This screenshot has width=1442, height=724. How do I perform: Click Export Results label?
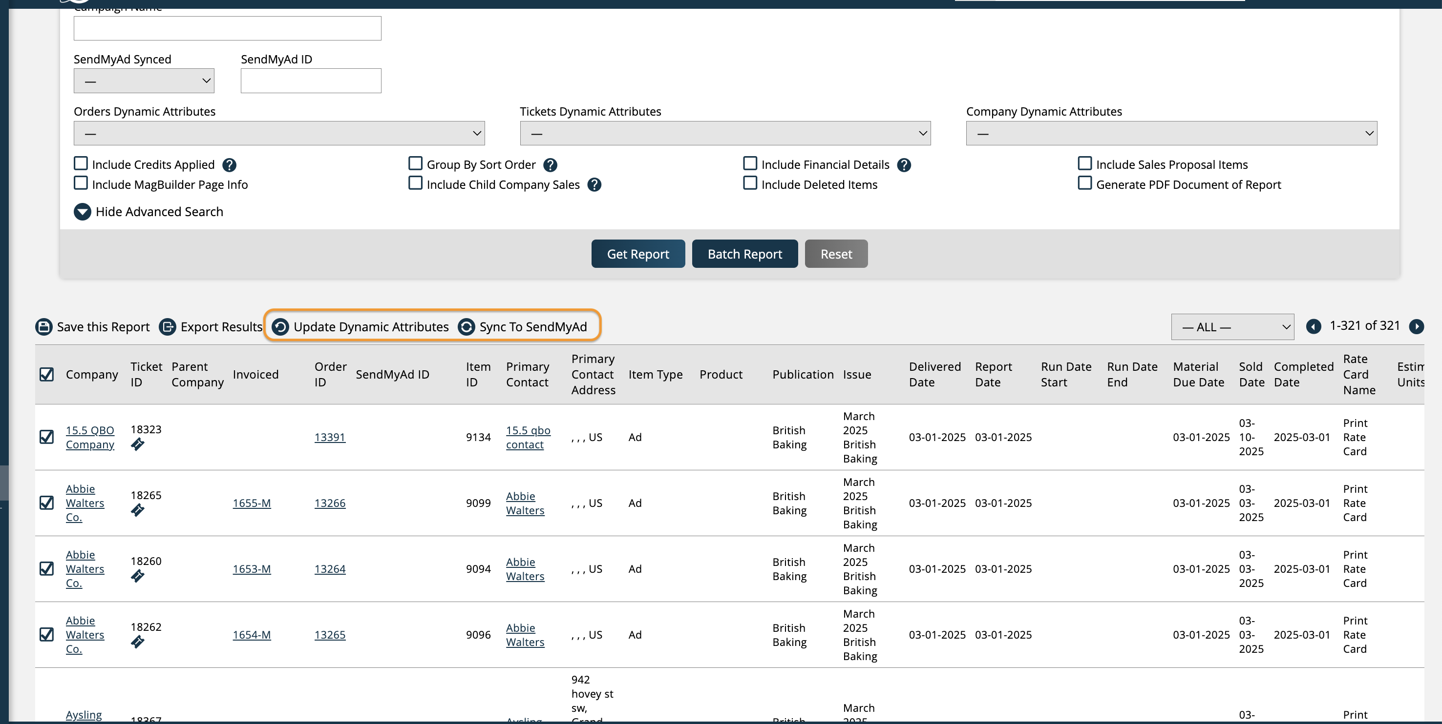point(222,327)
